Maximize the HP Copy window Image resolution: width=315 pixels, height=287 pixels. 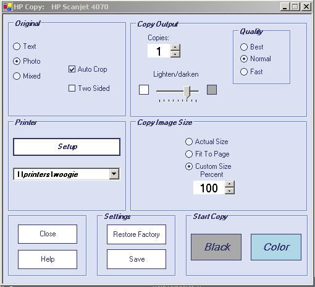click(x=295, y=7)
